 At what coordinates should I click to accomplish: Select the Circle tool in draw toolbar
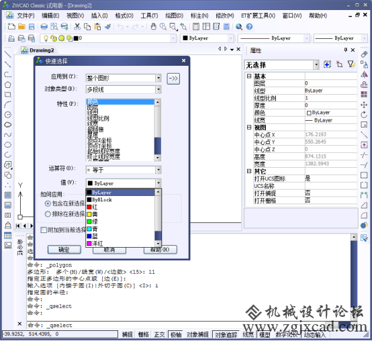pyautogui.click(x=7, y=115)
